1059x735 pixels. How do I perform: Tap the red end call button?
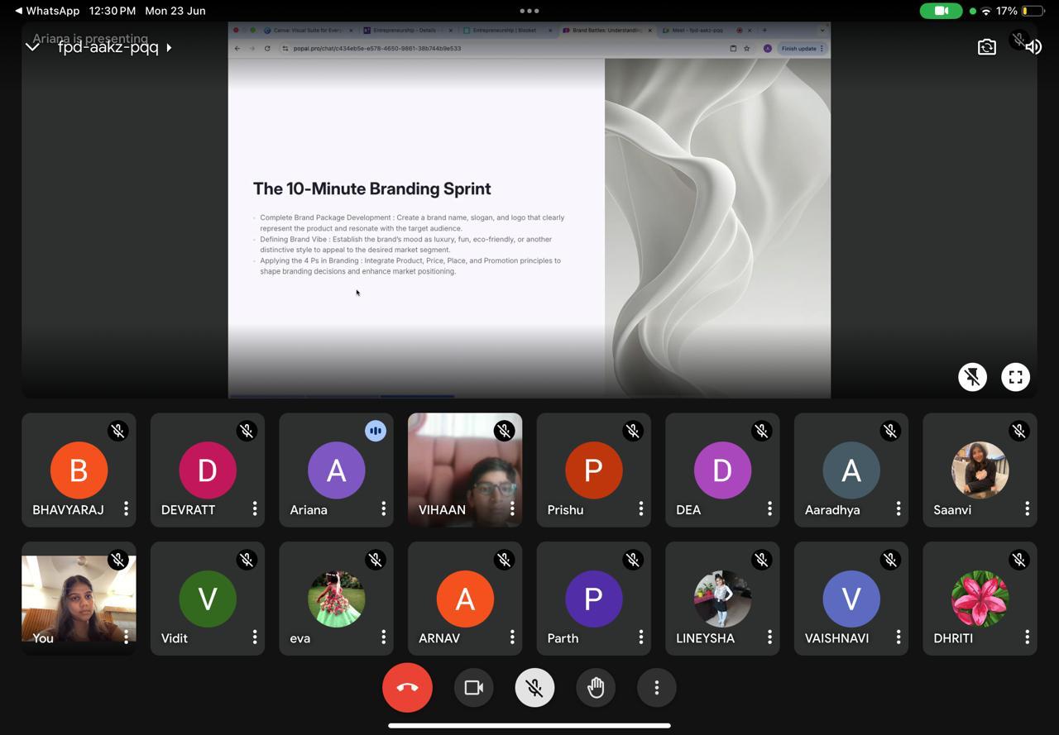click(x=407, y=687)
